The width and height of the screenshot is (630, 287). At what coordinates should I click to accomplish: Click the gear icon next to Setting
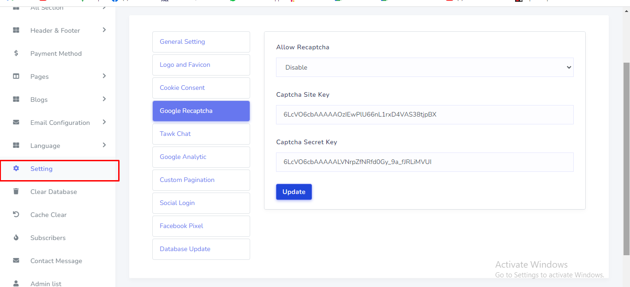[16, 169]
